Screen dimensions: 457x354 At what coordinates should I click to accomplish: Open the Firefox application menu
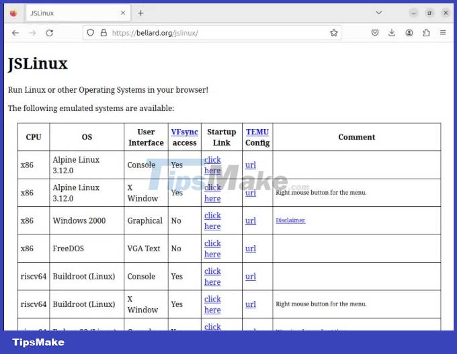click(x=443, y=33)
